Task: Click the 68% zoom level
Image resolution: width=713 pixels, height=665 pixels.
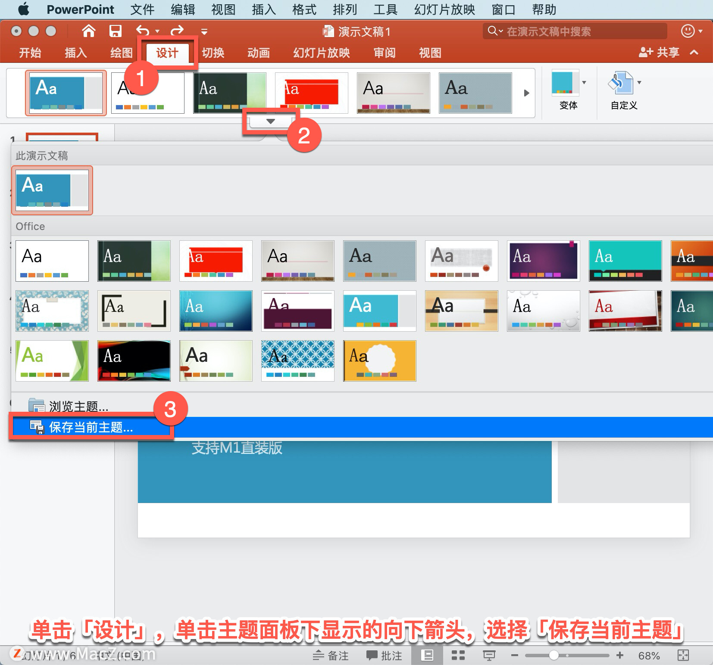Action: click(x=649, y=656)
